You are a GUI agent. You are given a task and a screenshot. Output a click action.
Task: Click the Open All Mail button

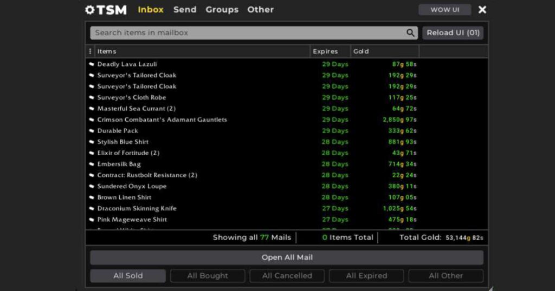287,257
